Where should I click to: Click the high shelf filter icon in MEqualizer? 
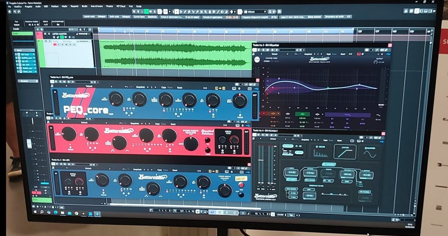[x=378, y=115]
